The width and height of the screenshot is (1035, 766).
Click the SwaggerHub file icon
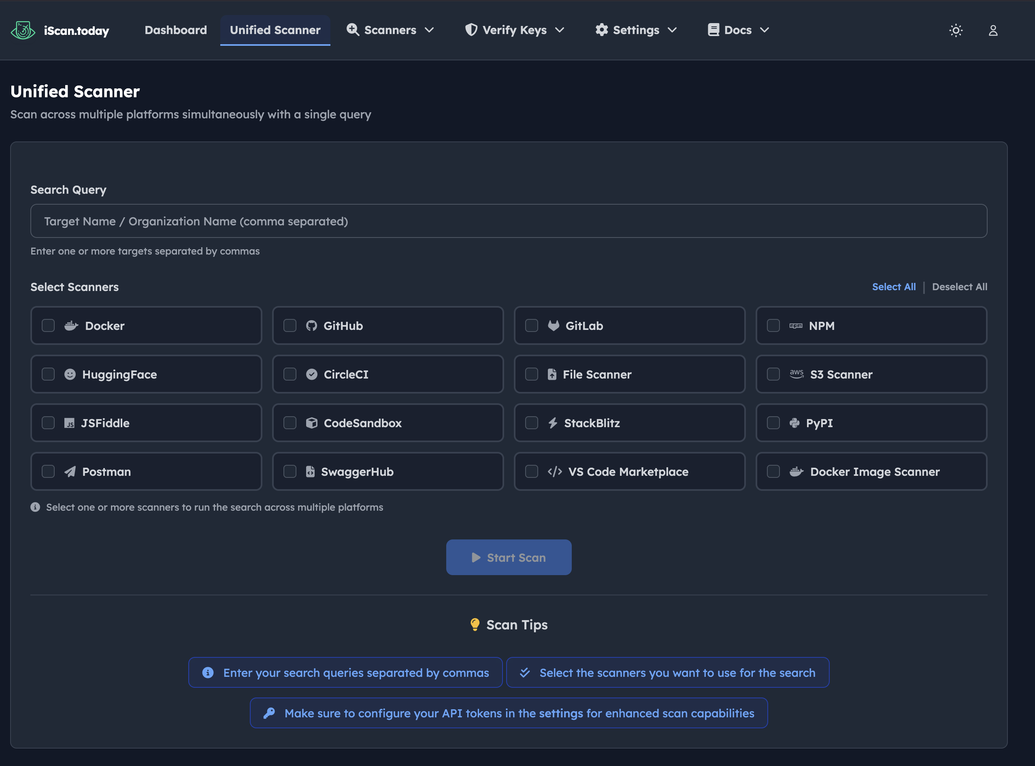click(x=310, y=472)
